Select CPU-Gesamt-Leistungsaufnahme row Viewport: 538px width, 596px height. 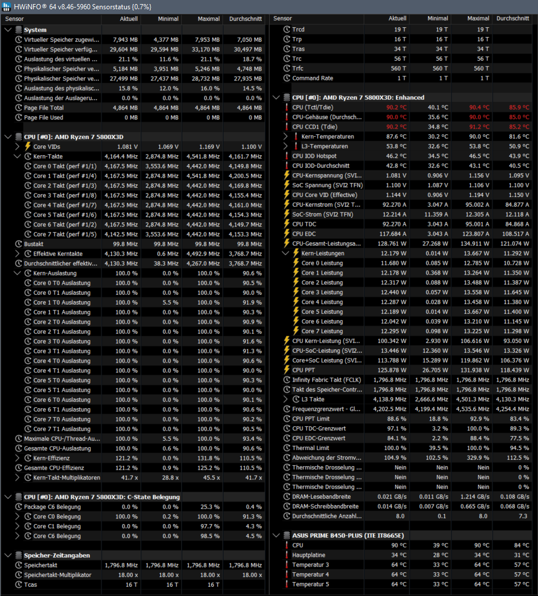click(x=401, y=243)
